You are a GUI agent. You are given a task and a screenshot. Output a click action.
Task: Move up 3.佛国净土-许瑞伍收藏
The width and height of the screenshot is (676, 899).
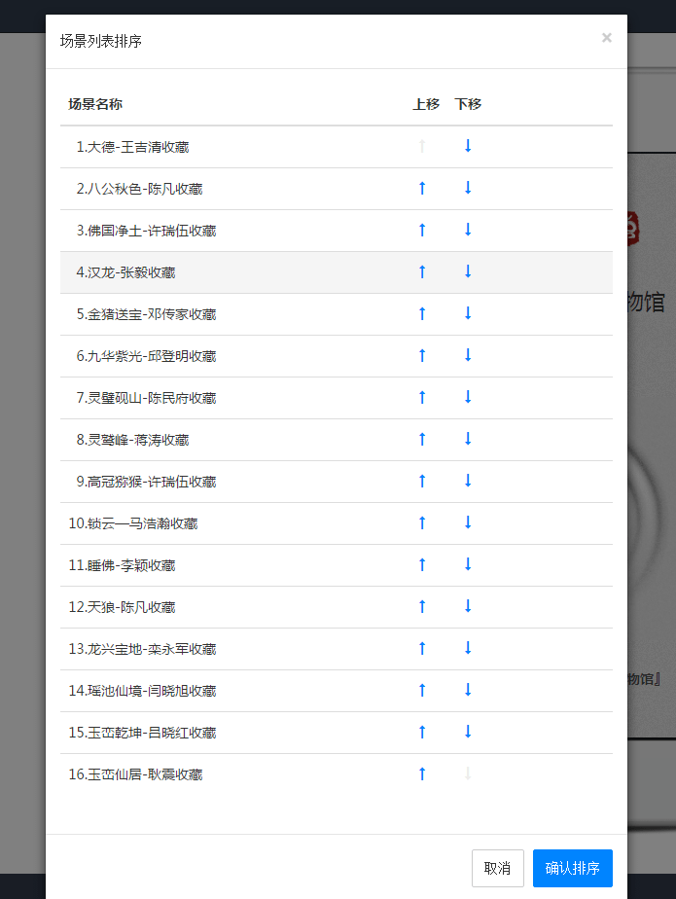point(422,230)
